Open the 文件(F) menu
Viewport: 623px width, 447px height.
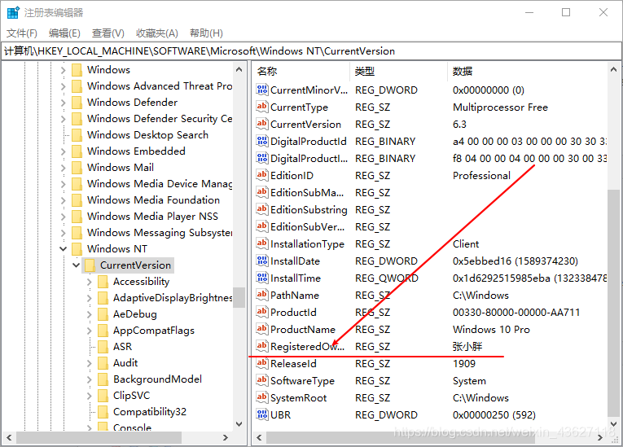pos(22,33)
